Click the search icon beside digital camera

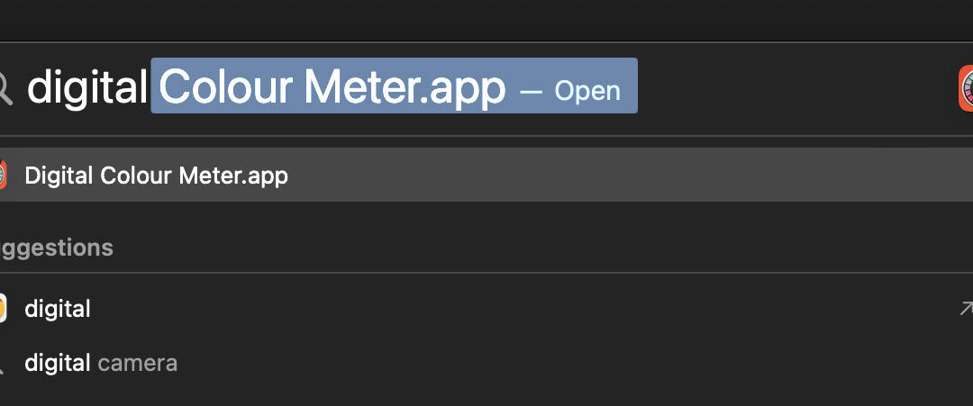click(3, 364)
